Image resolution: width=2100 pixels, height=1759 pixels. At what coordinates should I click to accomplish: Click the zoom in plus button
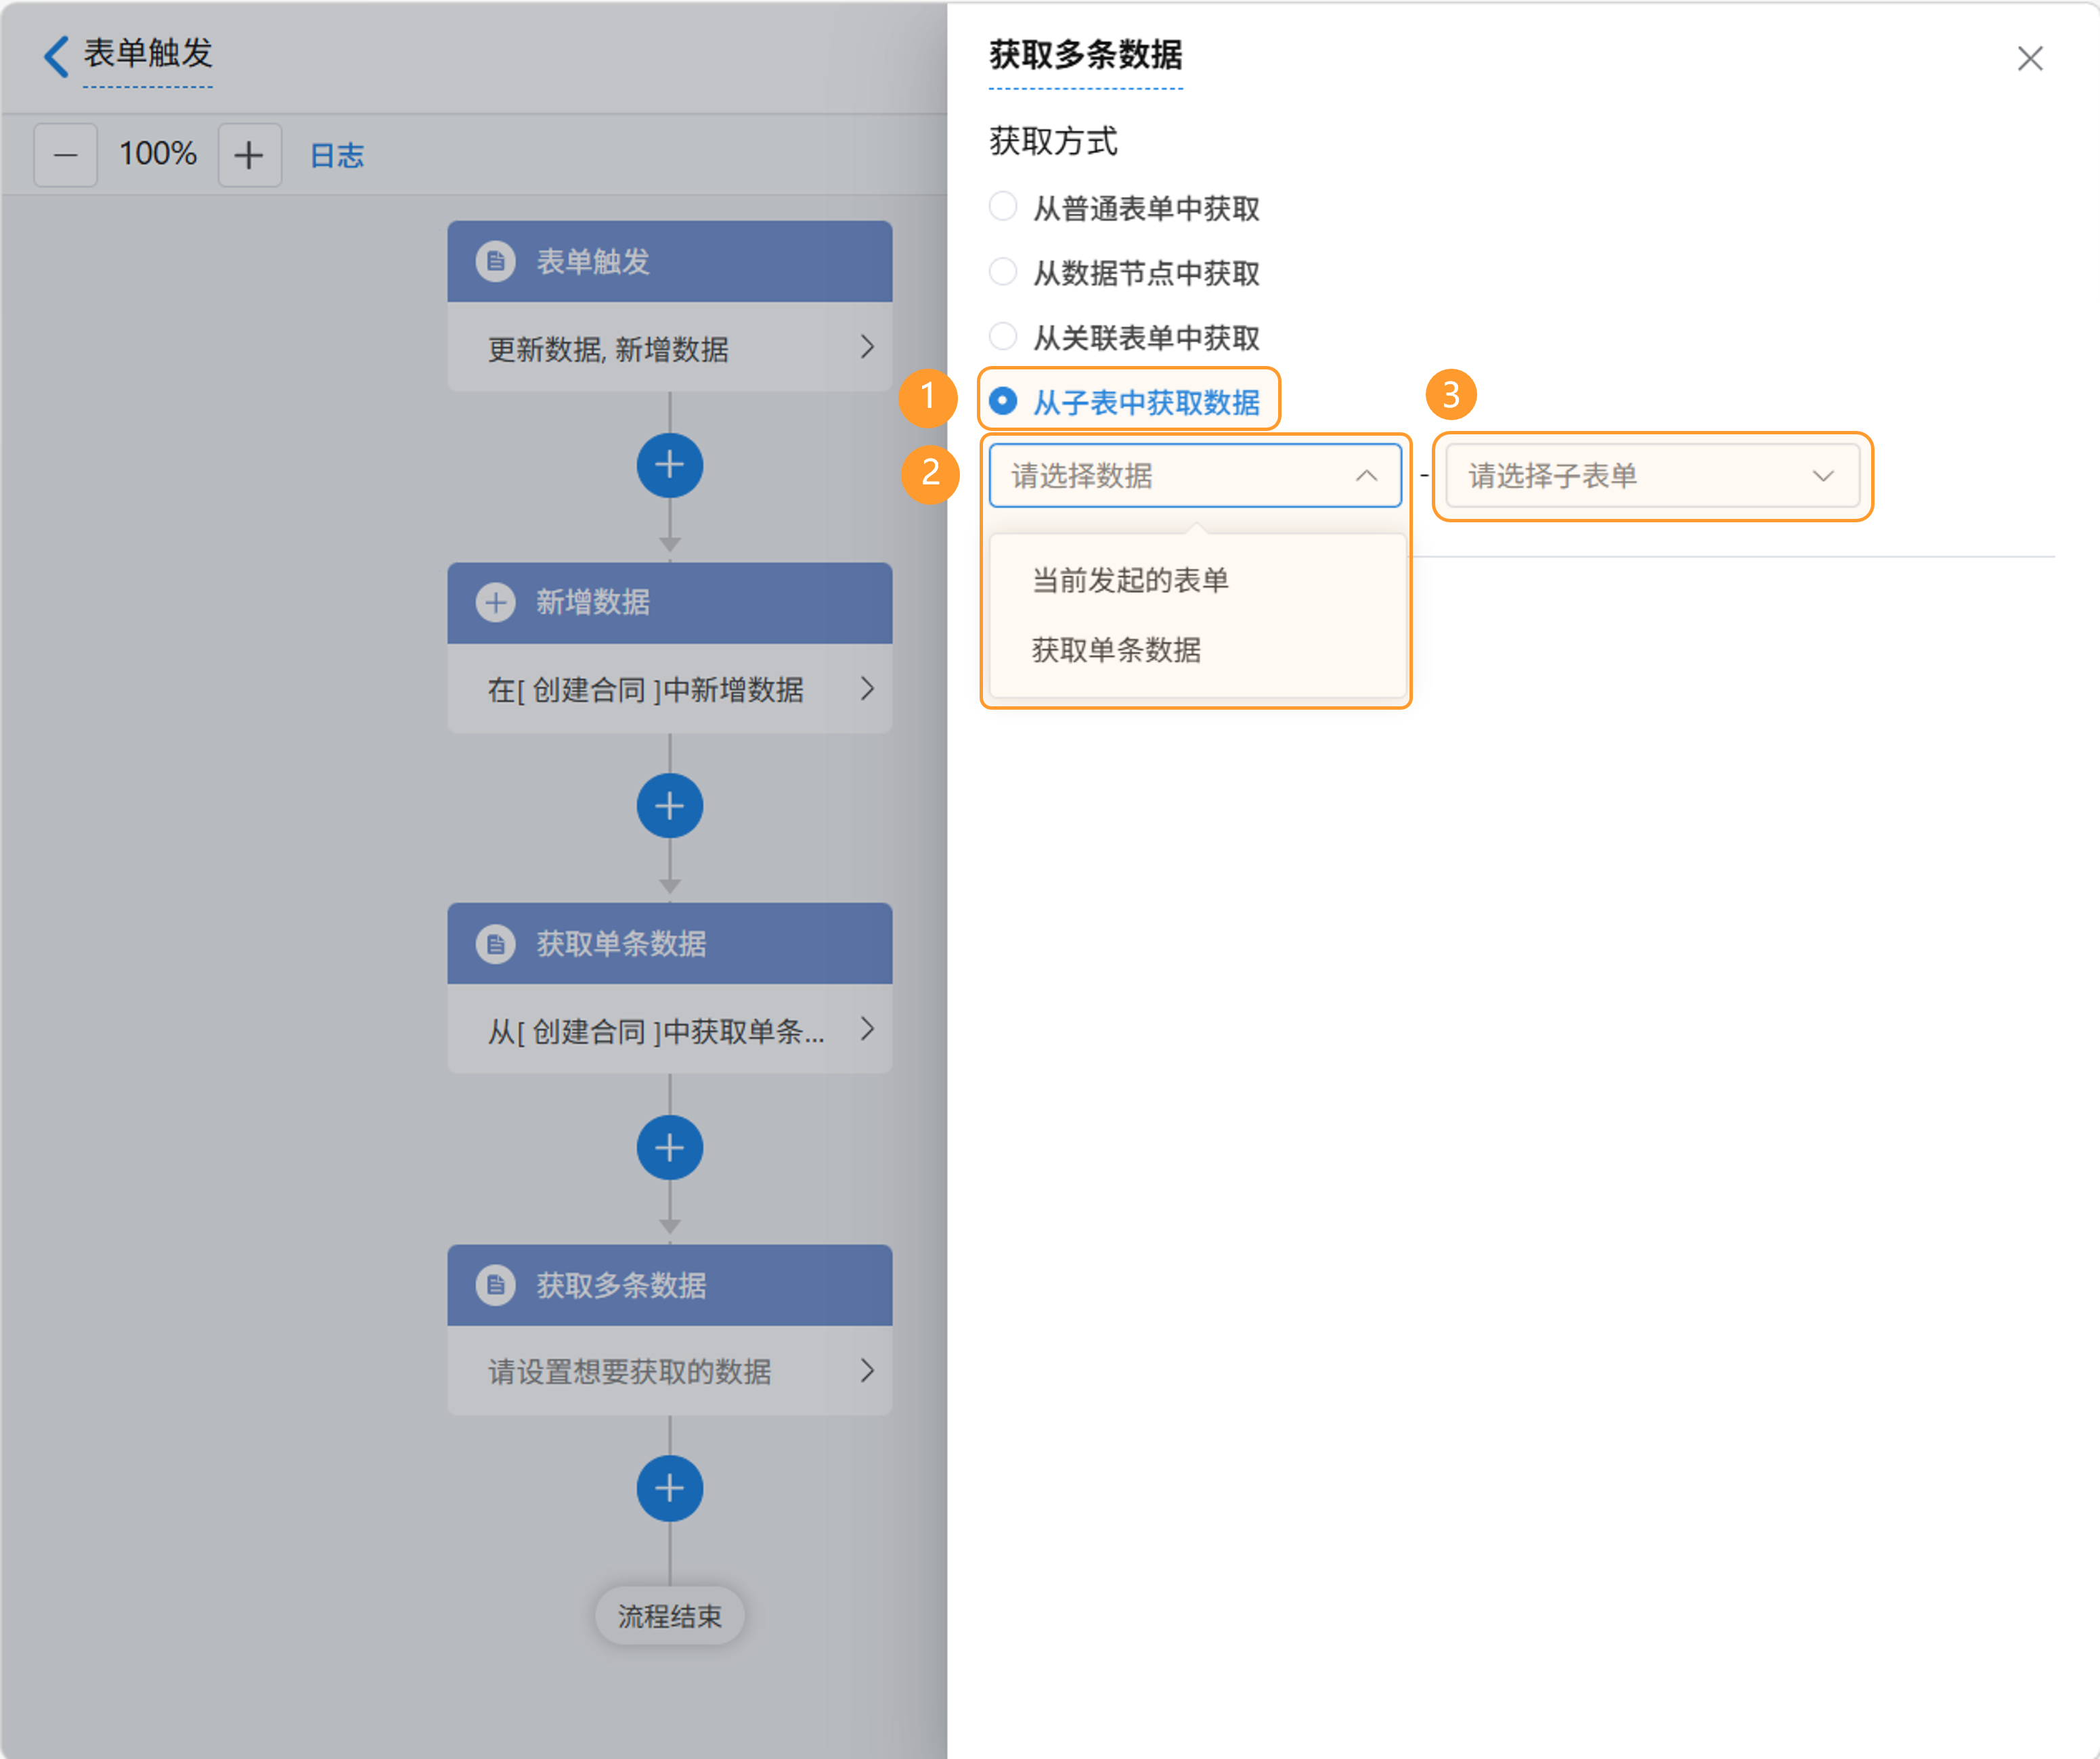click(249, 155)
